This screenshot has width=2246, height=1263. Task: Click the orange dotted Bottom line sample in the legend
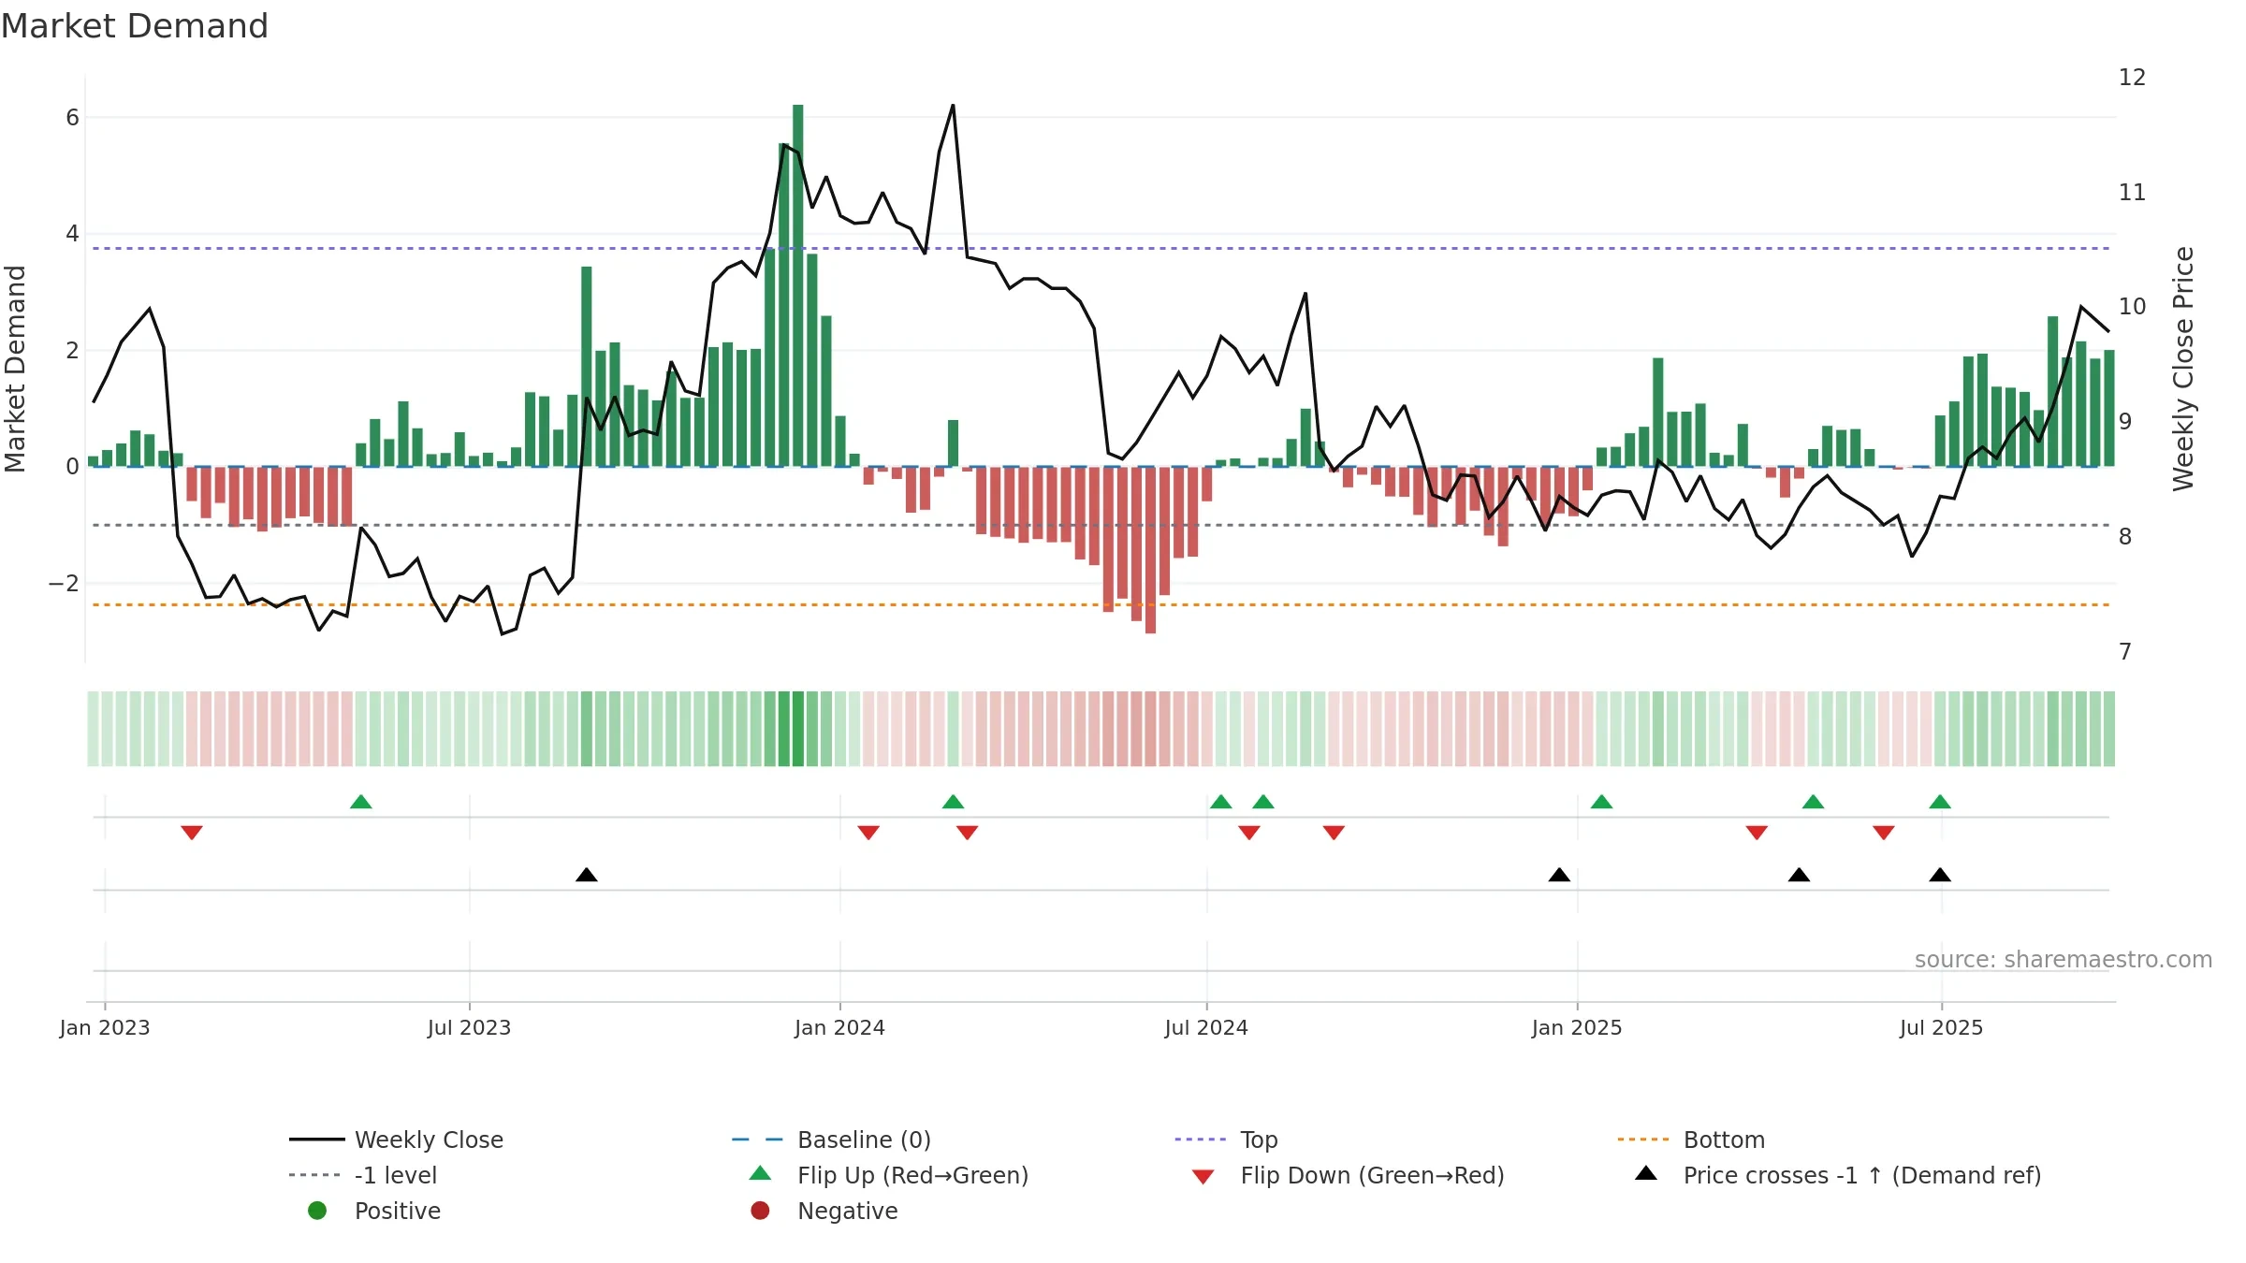tap(1643, 1140)
